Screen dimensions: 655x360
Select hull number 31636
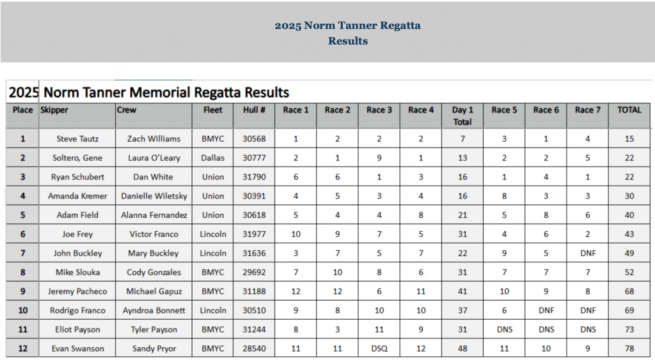254,253
